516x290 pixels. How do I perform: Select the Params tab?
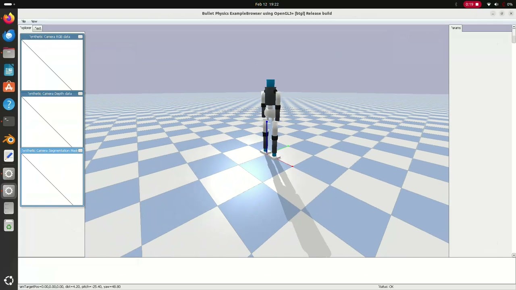tap(456, 28)
